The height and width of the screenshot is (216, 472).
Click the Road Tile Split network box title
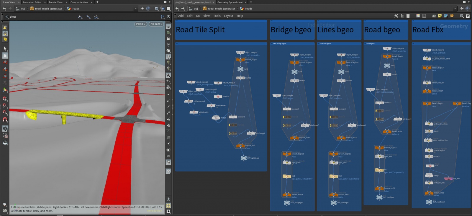(x=200, y=30)
